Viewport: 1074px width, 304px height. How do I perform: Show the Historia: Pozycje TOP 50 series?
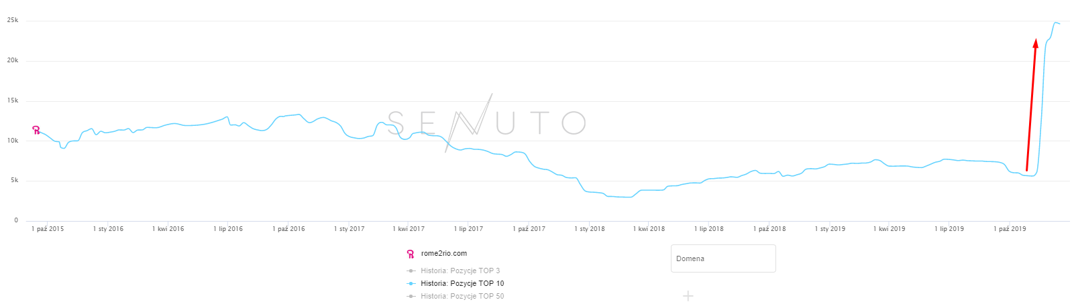point(462,297)
